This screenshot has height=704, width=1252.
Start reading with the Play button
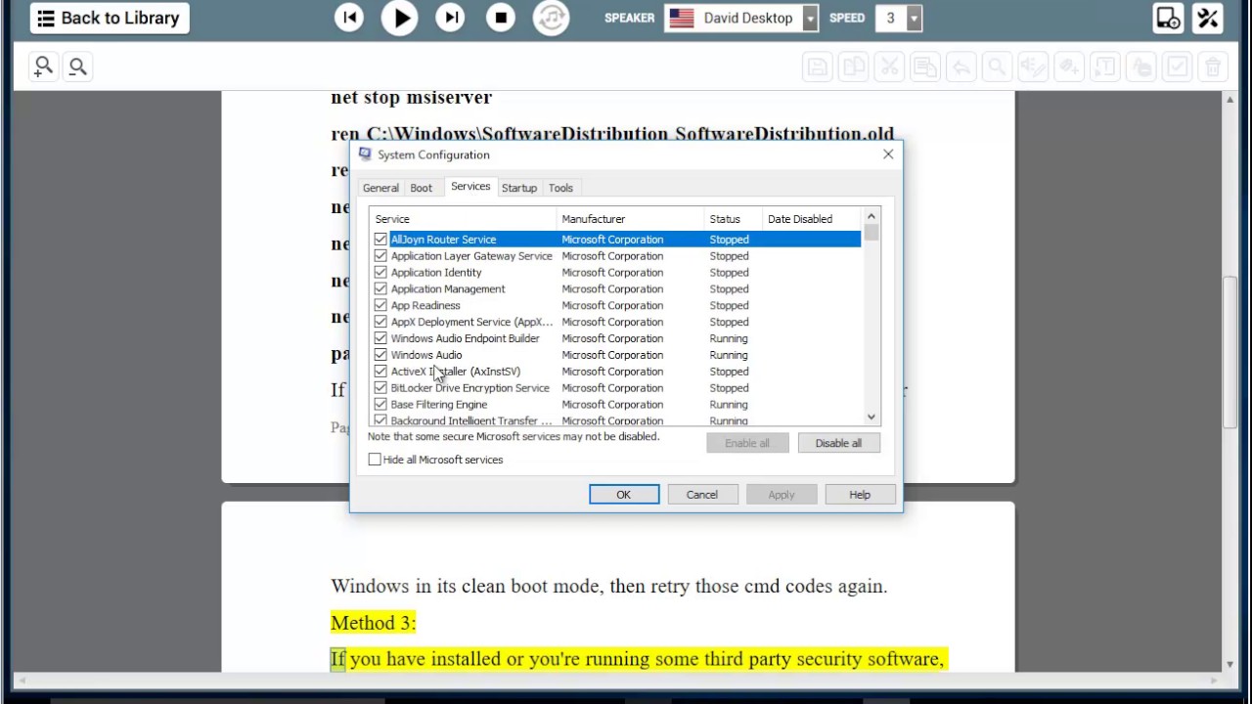(x=400, y=18)
